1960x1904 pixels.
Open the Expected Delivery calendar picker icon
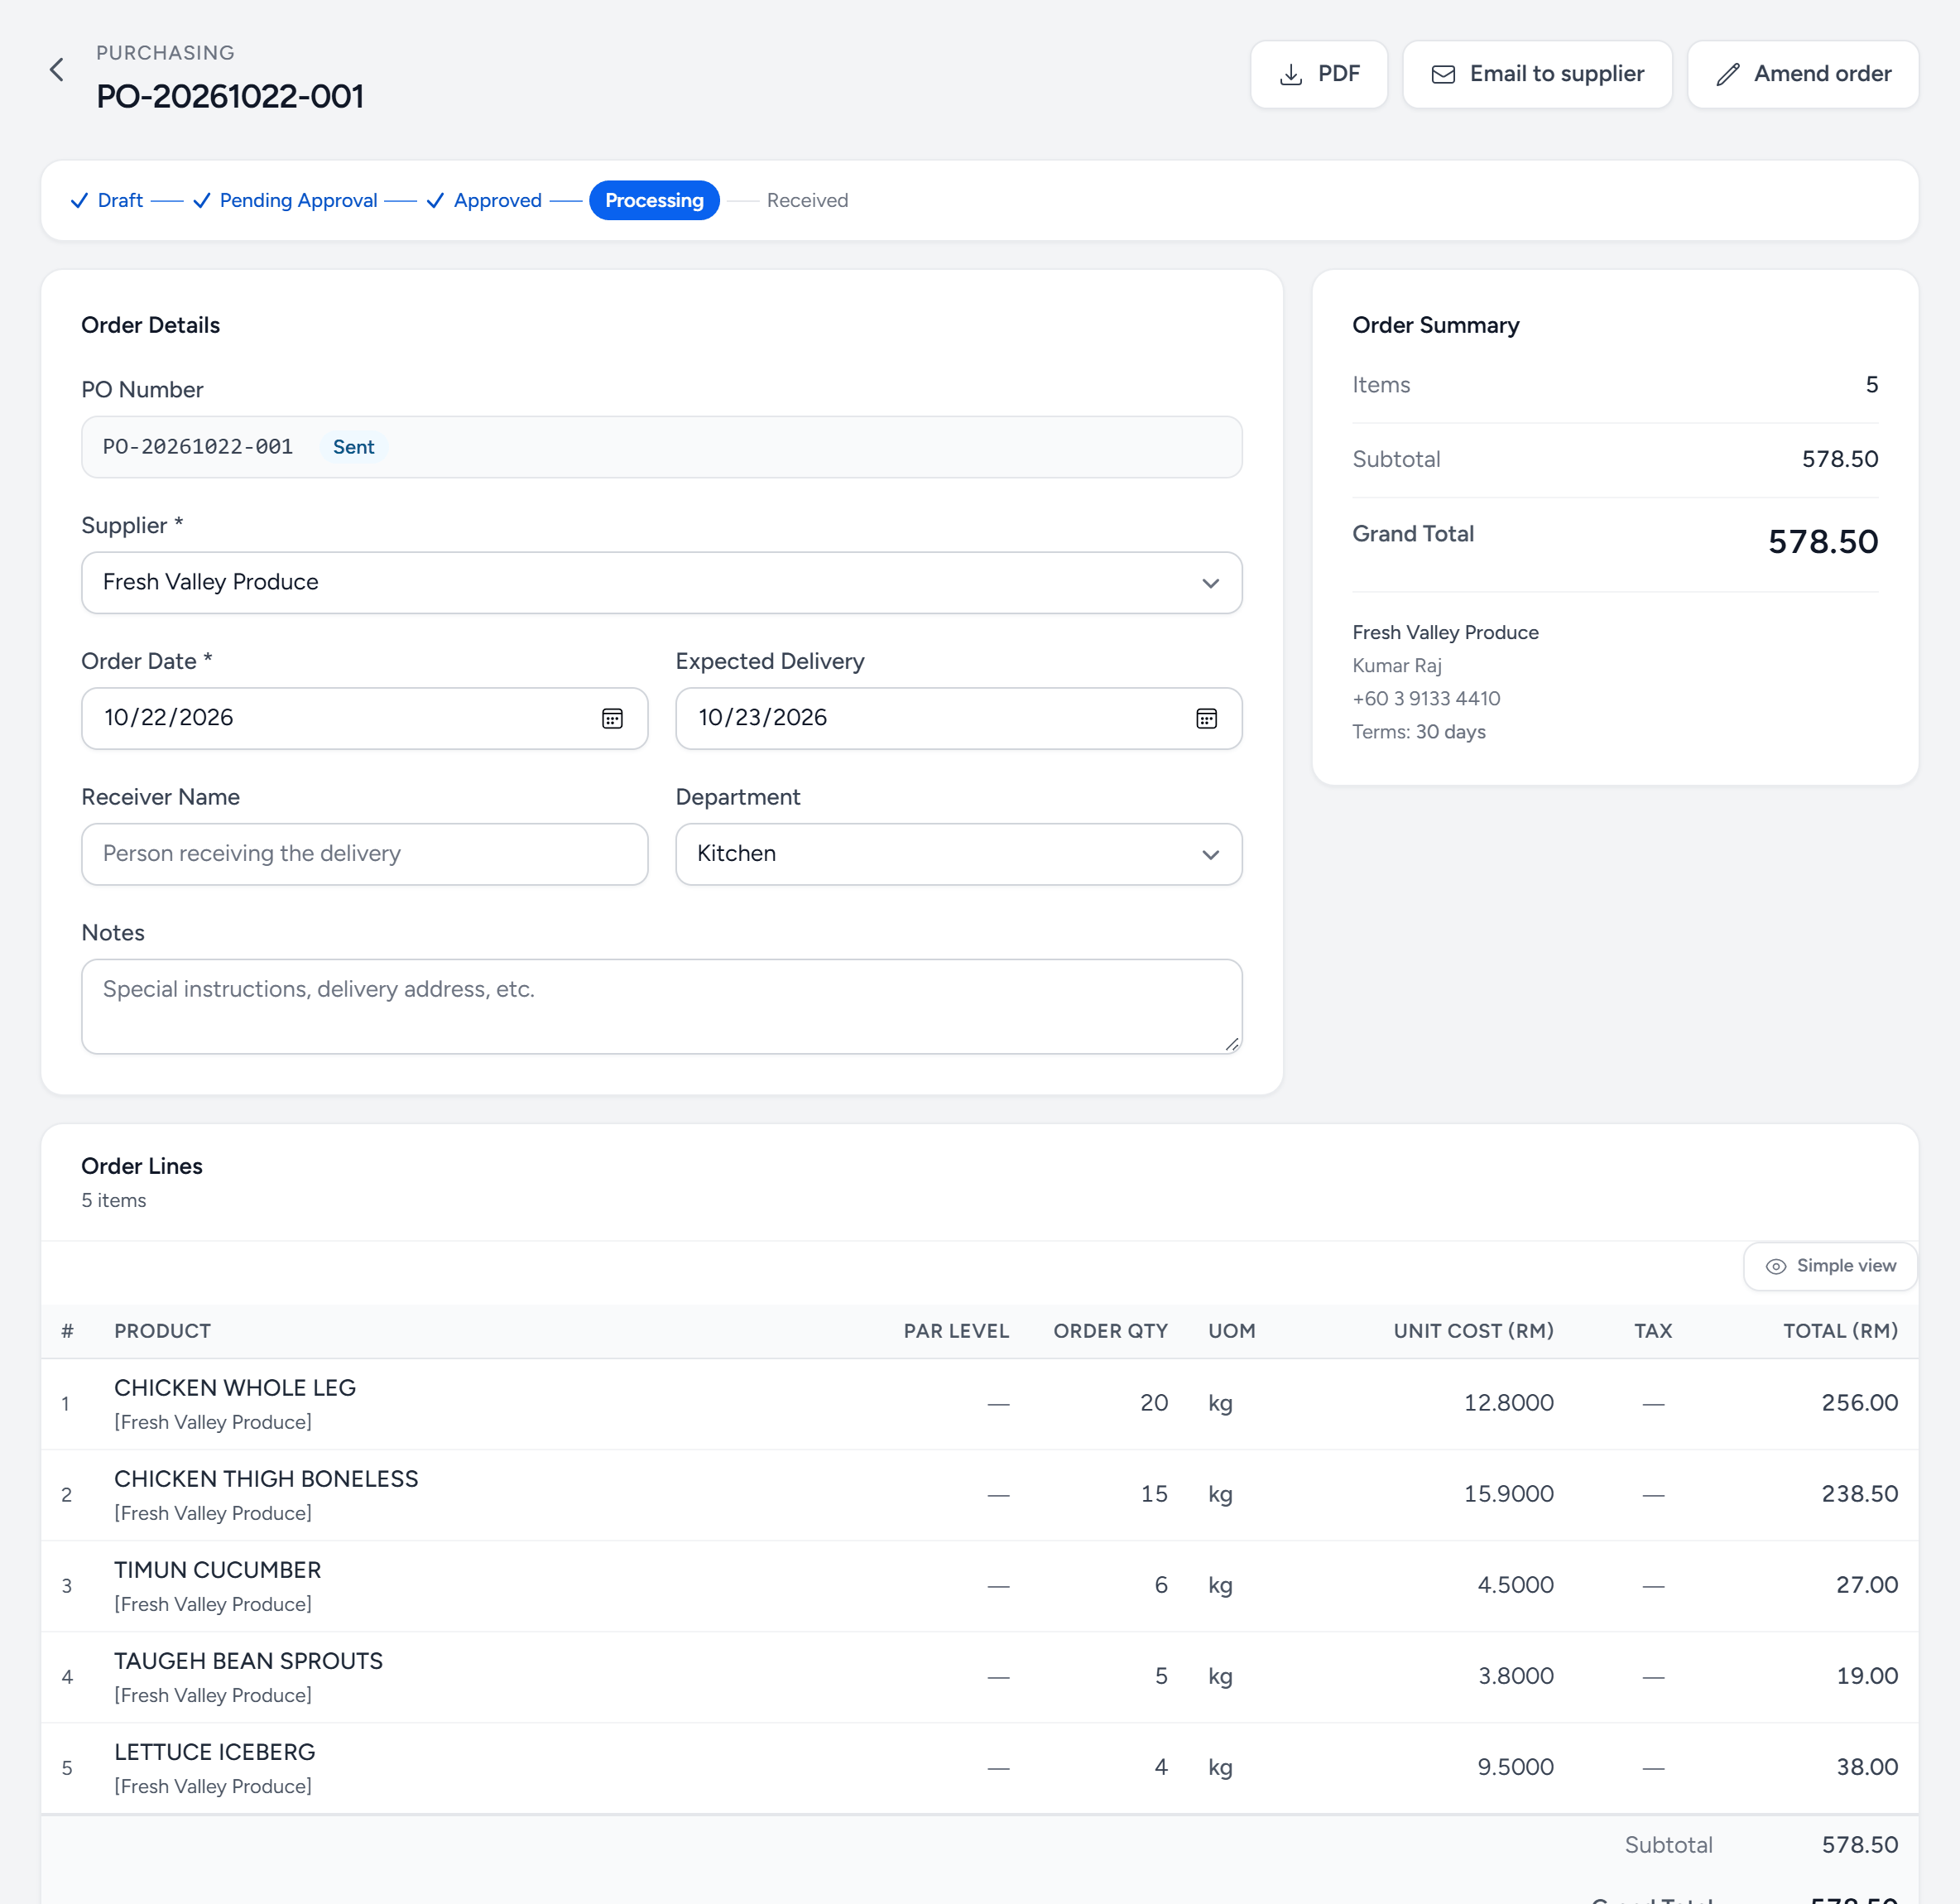coord(1206,718)
